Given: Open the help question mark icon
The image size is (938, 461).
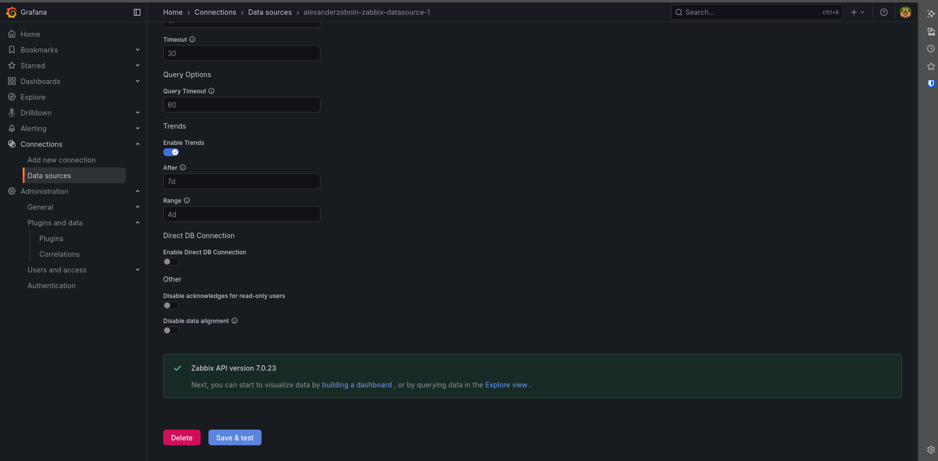Looking at the screenshot, I should (884, 12).
